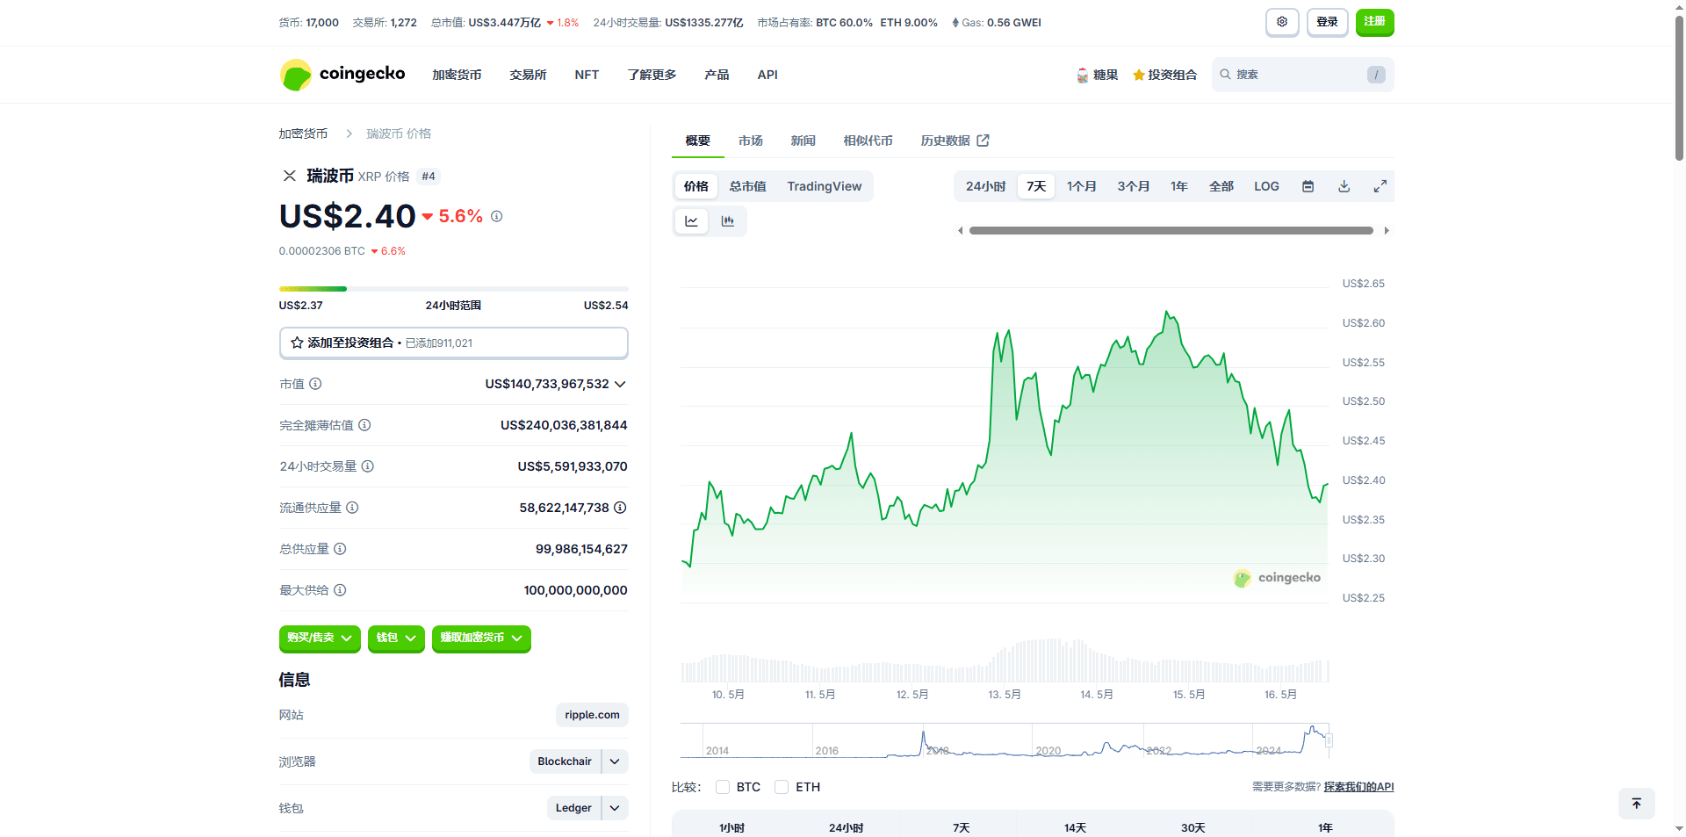Open the Portfolio (投资组合) star link
The width and height of the screenshot is (1686, 837).
pyautogui.click(x=1164, y=76)
